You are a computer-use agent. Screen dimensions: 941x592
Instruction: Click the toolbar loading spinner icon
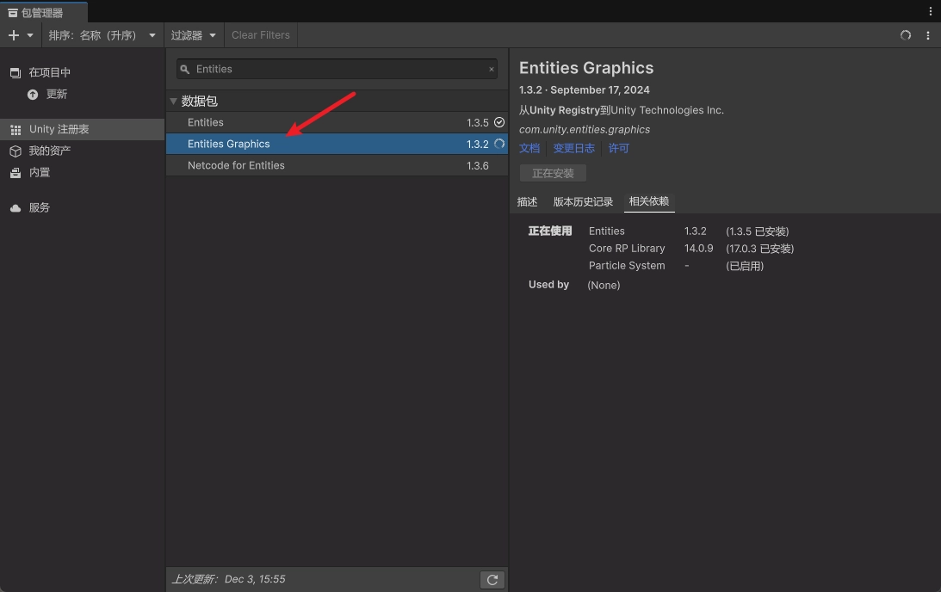906,35
